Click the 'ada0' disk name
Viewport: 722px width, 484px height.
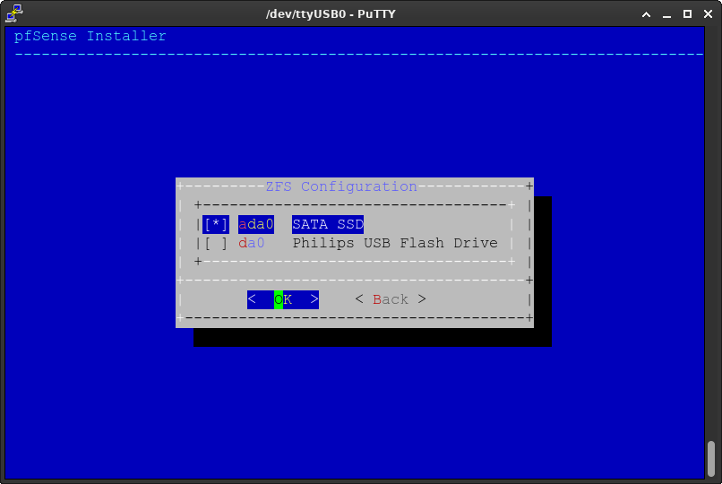[x=256, y=224]
